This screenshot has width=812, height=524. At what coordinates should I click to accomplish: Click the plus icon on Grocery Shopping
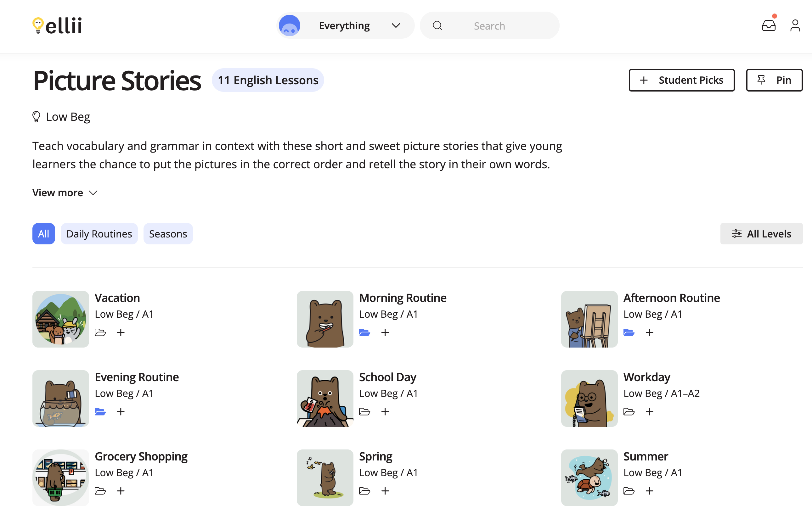[x=121, y=491]
